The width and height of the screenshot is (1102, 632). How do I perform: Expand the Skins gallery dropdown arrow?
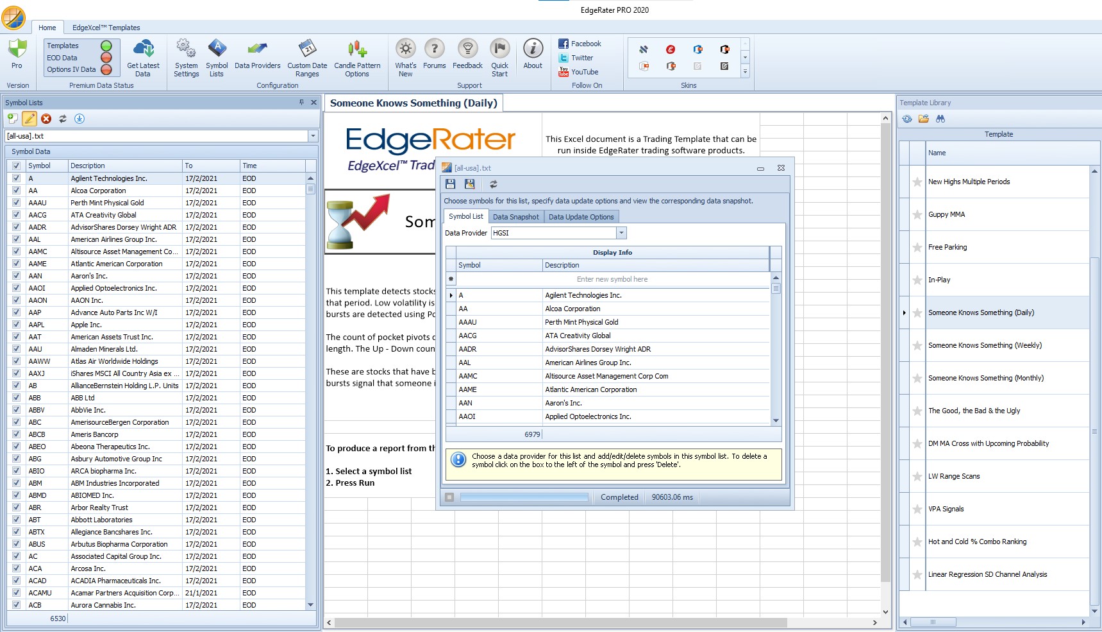point(745,72)
